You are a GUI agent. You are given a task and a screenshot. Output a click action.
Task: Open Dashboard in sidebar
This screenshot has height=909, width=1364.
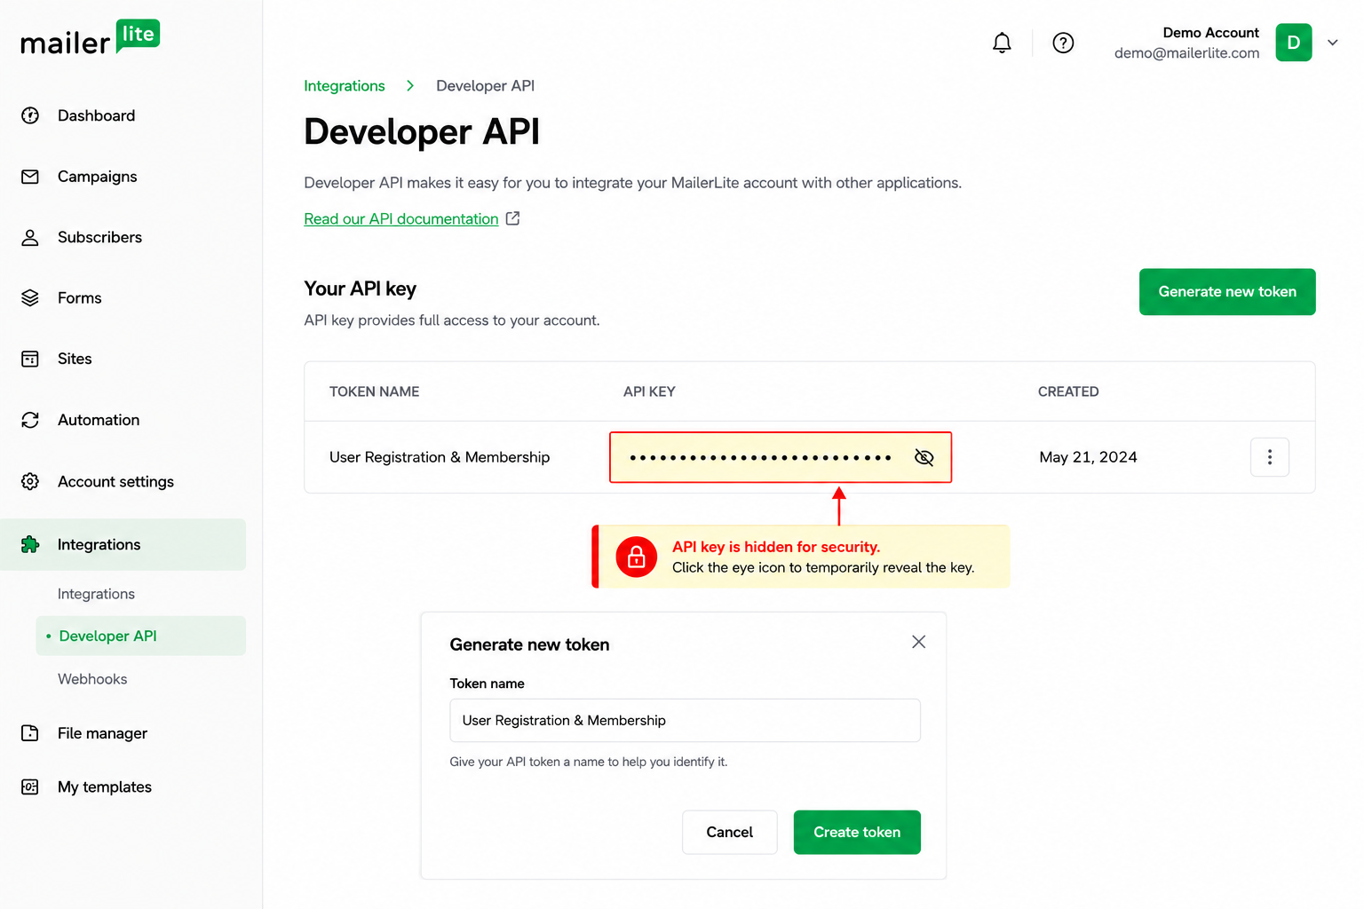96,115
